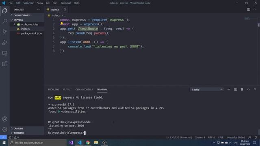
Task: Open the Source Control view
Action: click(4, 32)
